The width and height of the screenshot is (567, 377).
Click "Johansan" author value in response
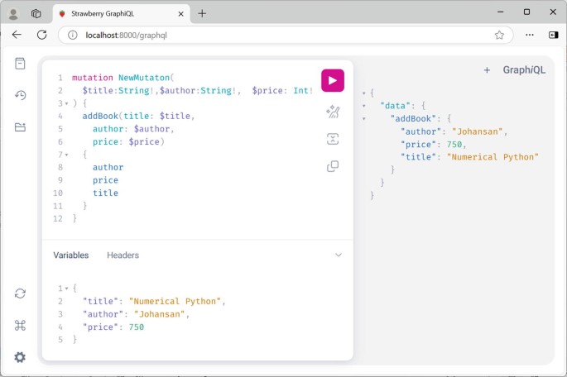tap(478, 131)
